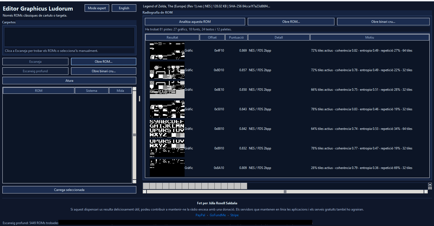Click the reason text starting '66% tiles actius'
Screen dimensions: 434x226
(x=362, y=90)
